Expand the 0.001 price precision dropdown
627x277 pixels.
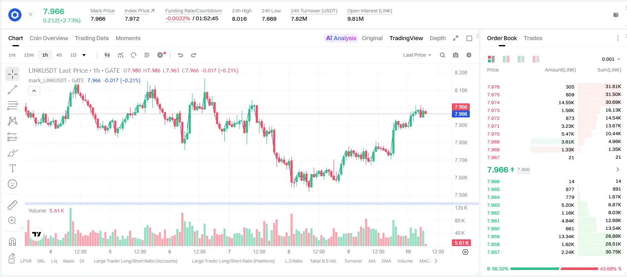tap(611, 59)
